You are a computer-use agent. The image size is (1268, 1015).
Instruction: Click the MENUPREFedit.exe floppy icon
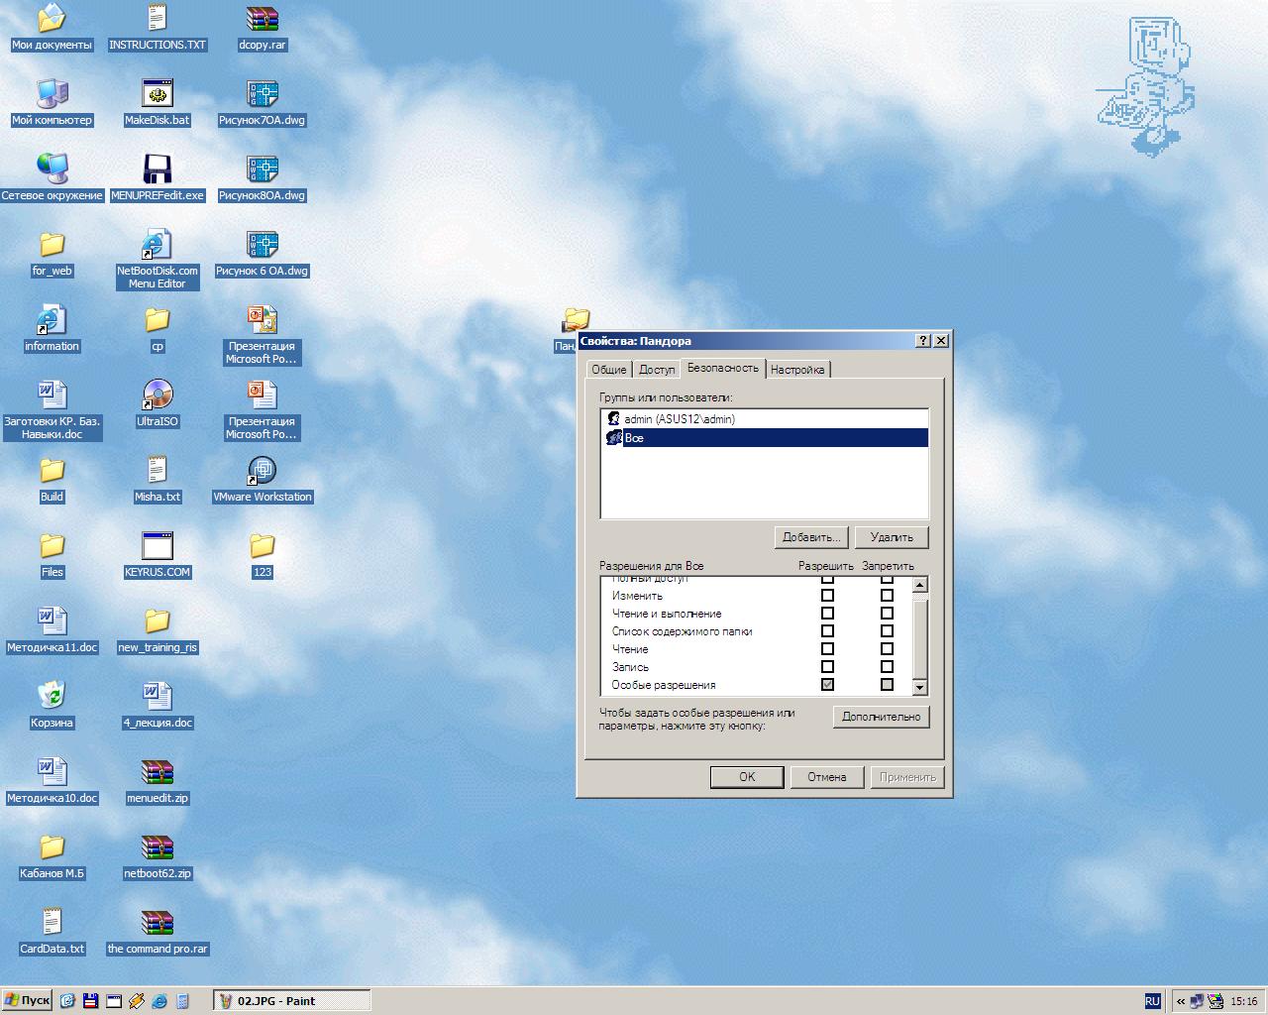[157, 169]
